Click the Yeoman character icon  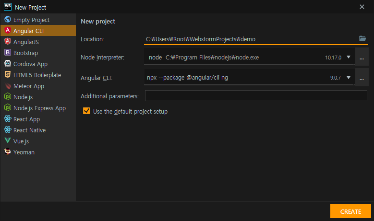tap(8, 151)
